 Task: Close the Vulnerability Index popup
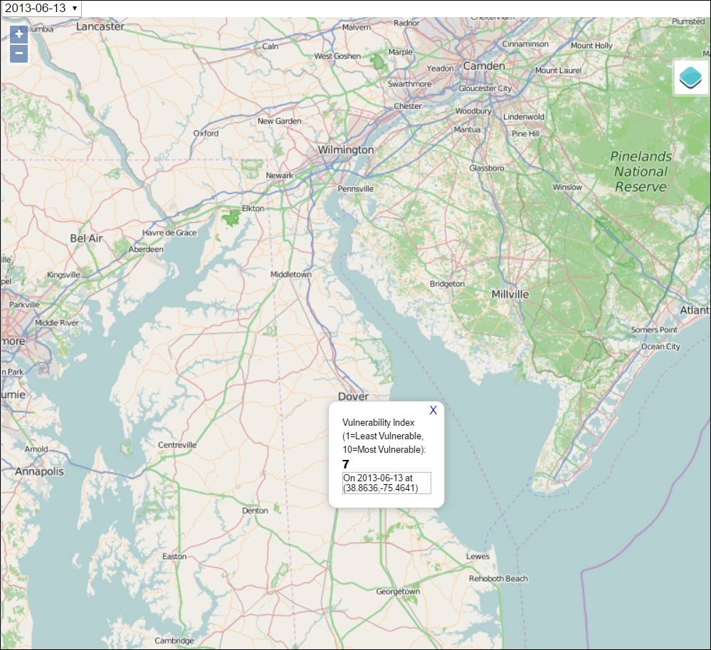(x=433, y=410)
